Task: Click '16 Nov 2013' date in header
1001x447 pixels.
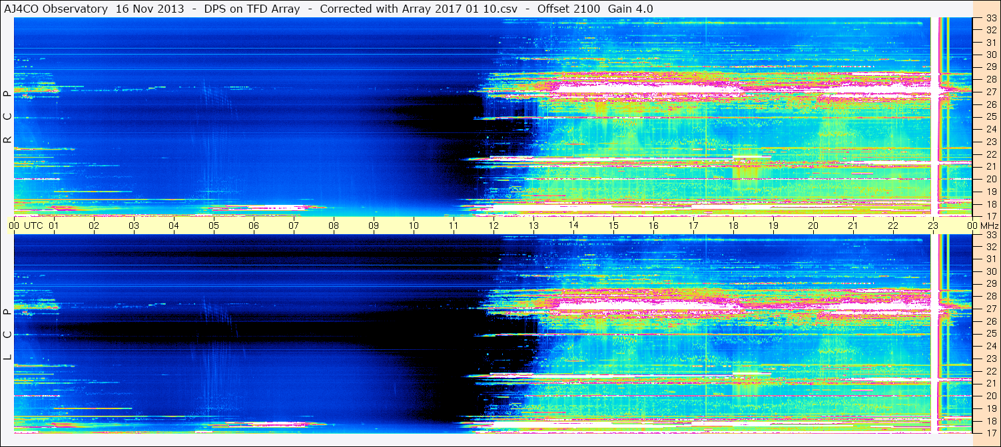Action: coord(150,9)
